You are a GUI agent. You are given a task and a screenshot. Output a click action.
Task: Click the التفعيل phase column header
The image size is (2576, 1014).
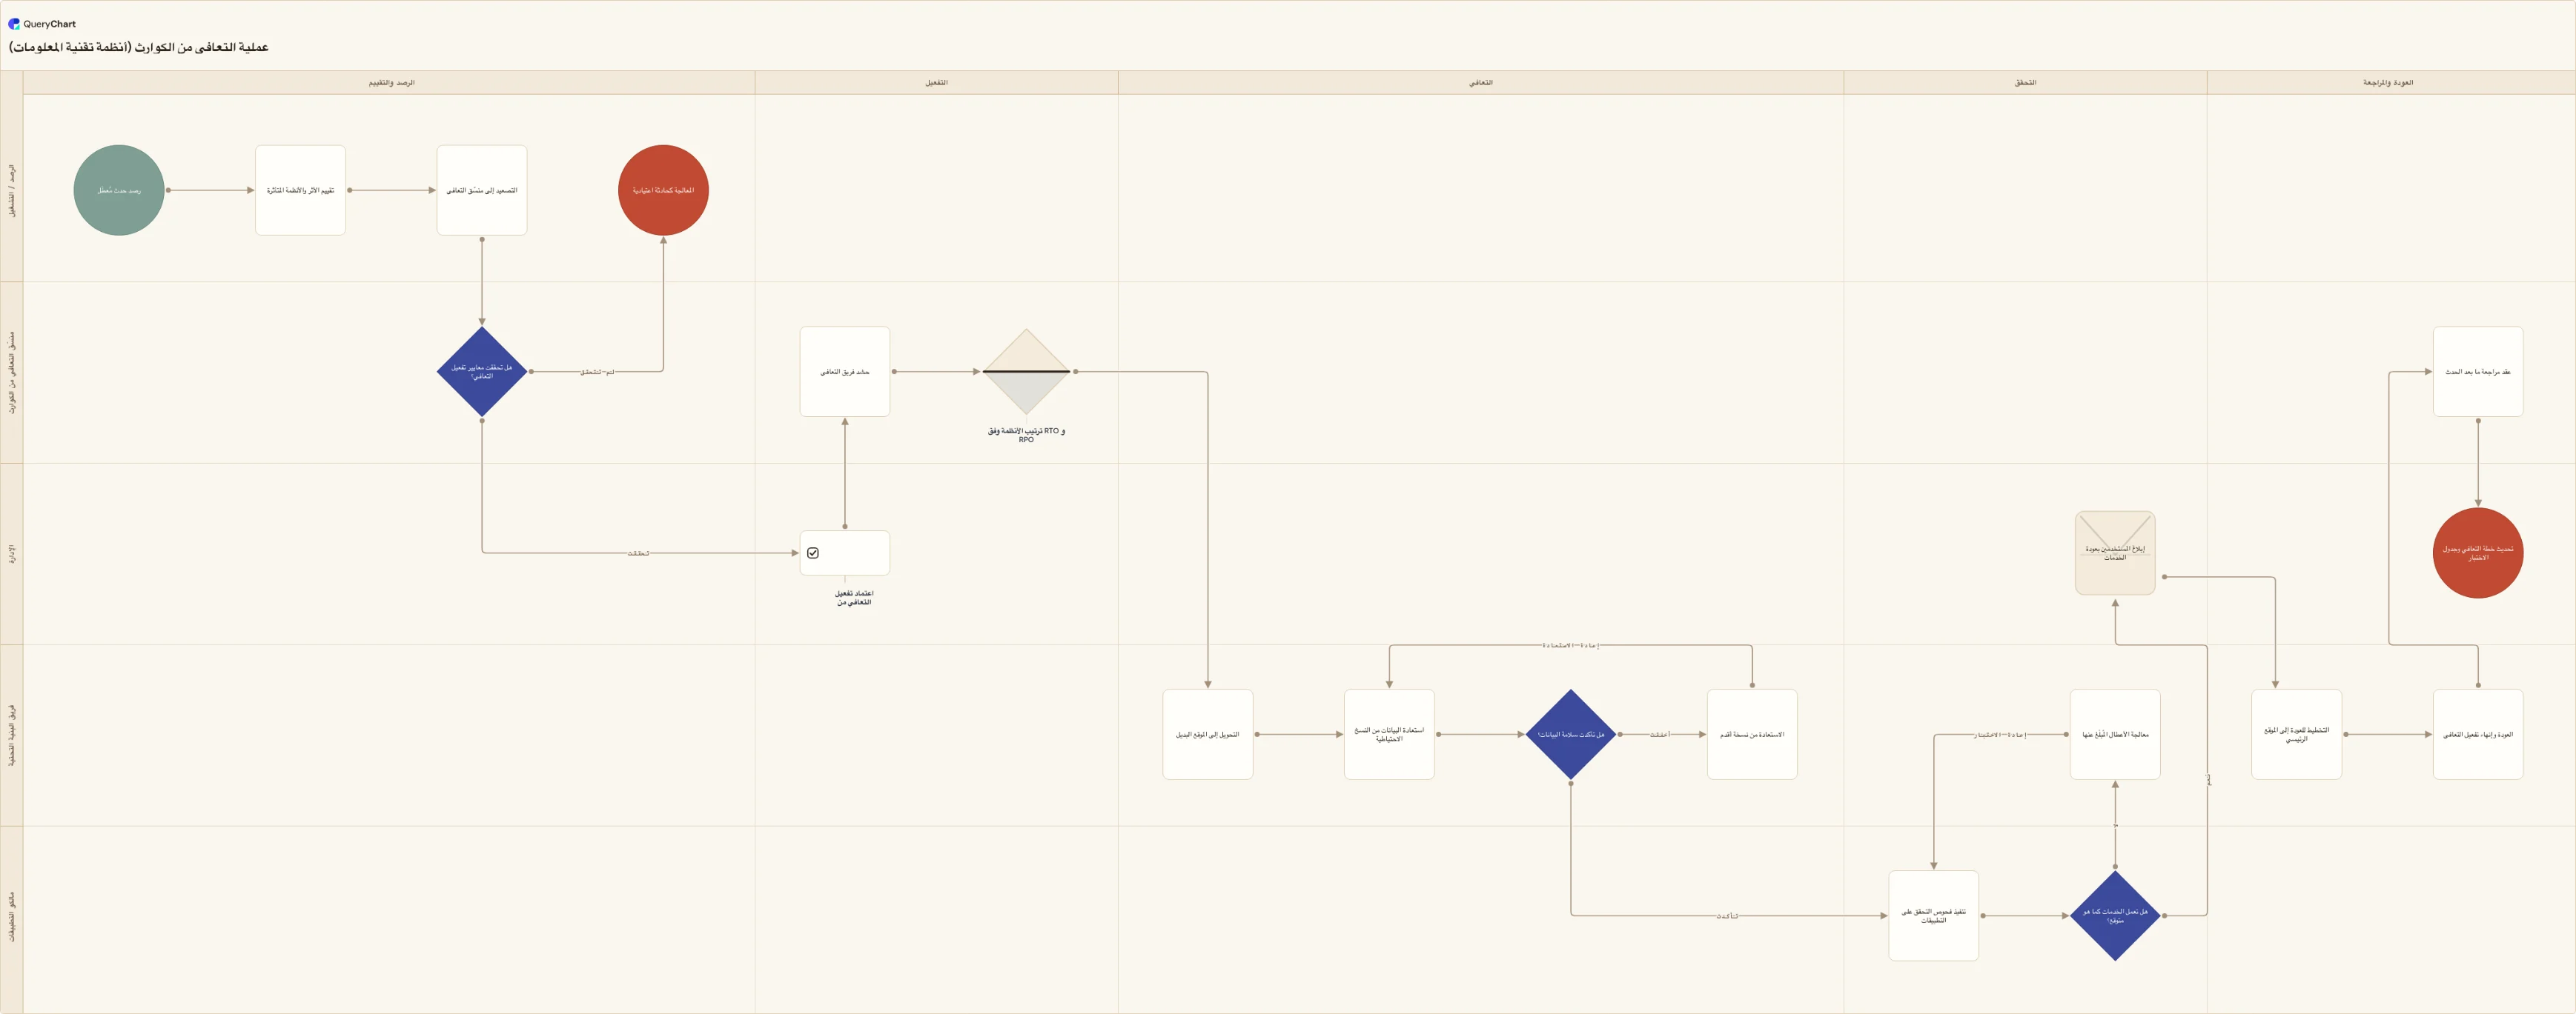pos(936,83)
